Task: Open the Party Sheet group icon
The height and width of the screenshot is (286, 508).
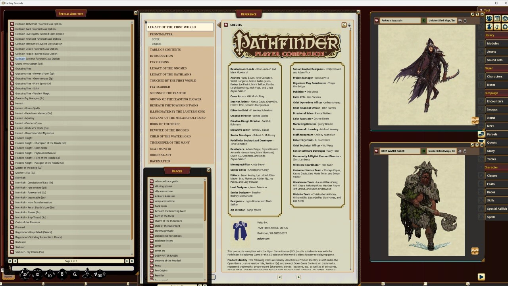Action: click(x=489, y=19)
